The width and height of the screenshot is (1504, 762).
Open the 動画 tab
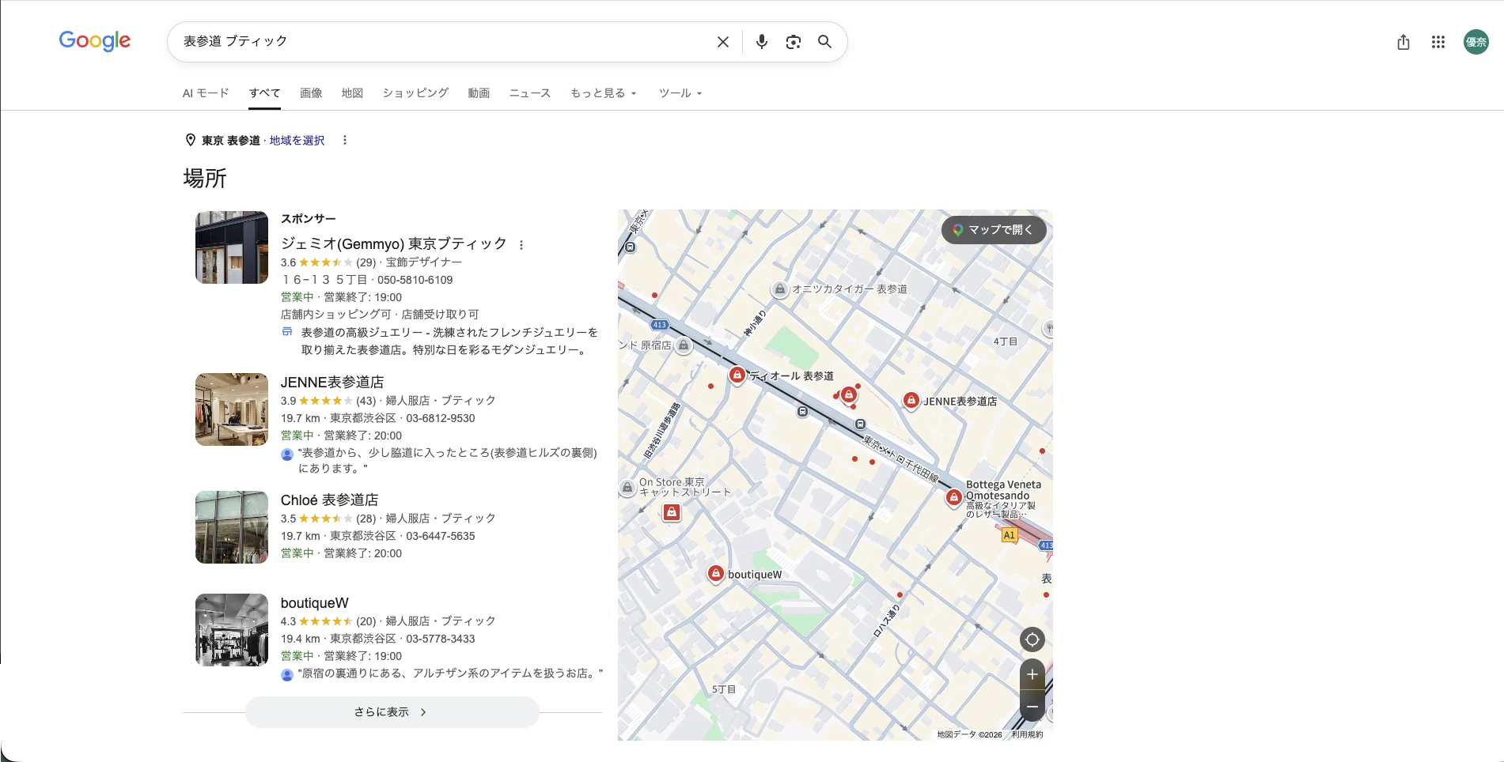click(x=479, y=93)
